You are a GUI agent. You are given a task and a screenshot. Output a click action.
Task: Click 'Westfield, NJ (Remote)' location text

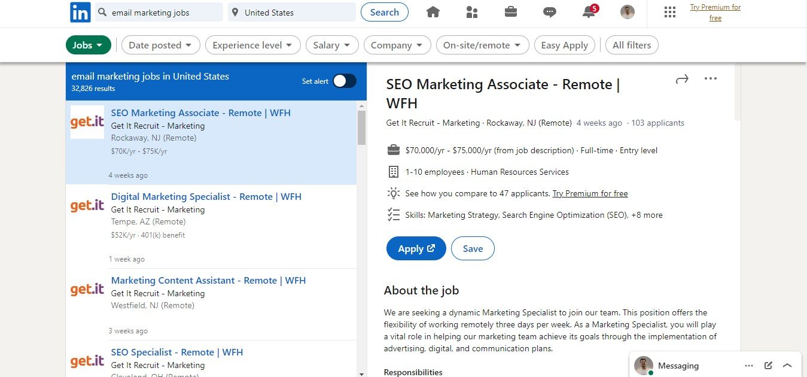153,305
